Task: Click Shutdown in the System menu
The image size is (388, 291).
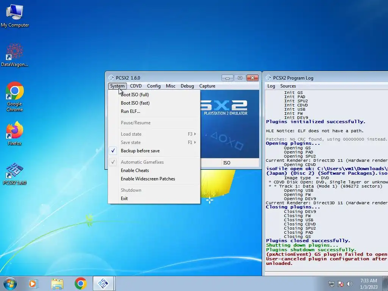Action: pos(154,190)
